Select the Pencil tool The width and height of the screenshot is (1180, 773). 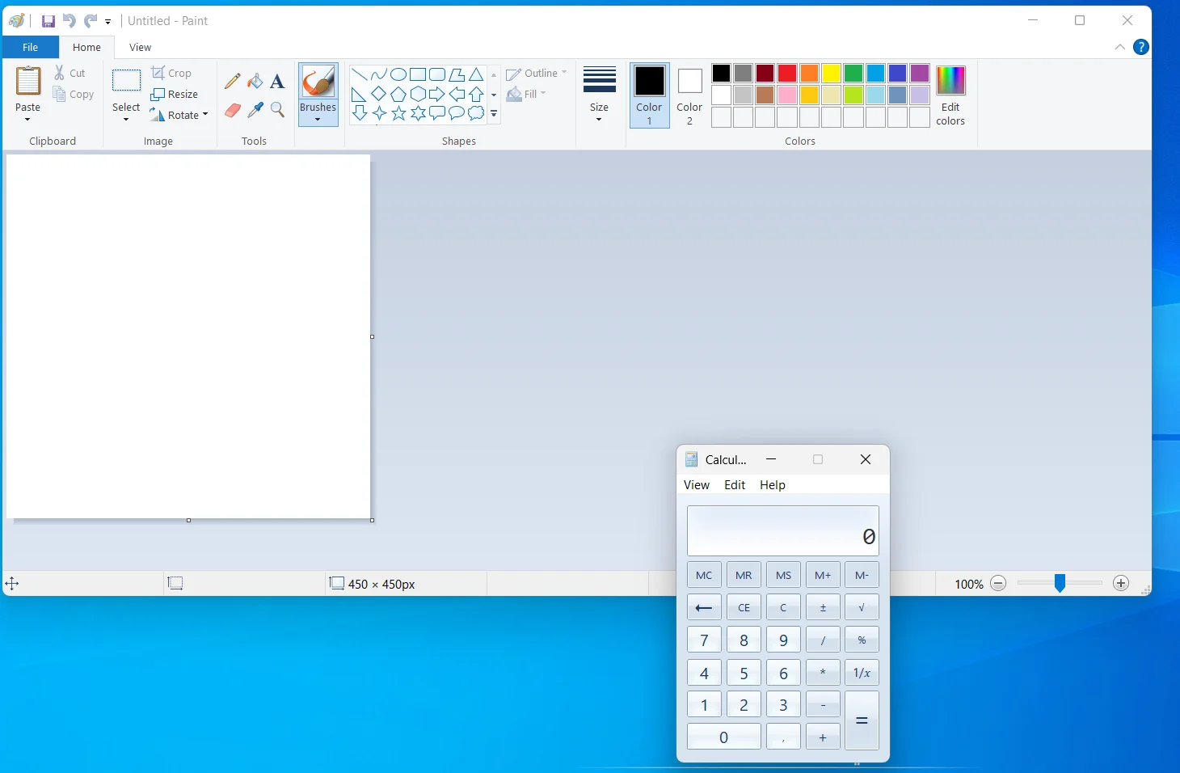pyautogui.click(x=233, y=81)
